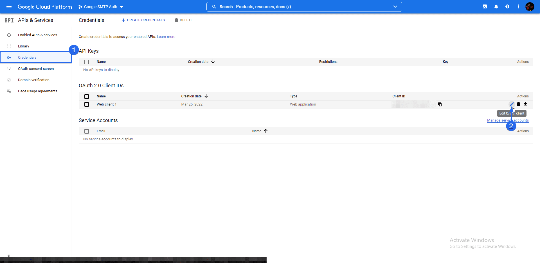Toggle the API Keys select-all checkbox
The width and height of the screenshot is (540, 263).
(87, 62)
